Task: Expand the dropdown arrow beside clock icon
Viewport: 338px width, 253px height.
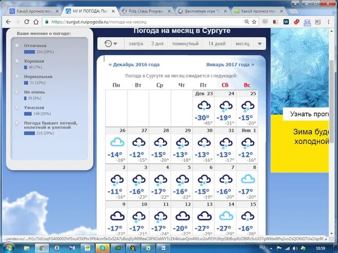Action: [x=115, y=44]
